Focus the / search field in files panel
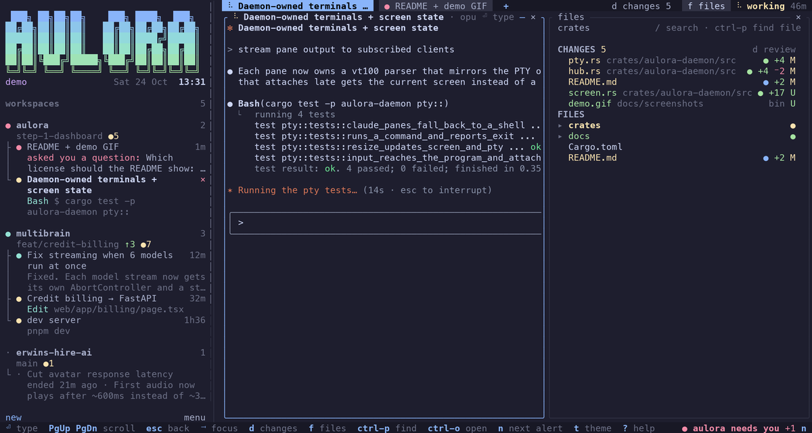This screenshot has width=812, height=433. pos(677,28)
